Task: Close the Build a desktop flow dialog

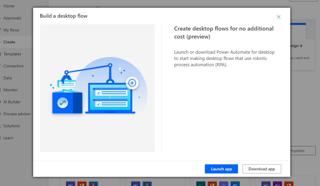Action: coord(278,17)
